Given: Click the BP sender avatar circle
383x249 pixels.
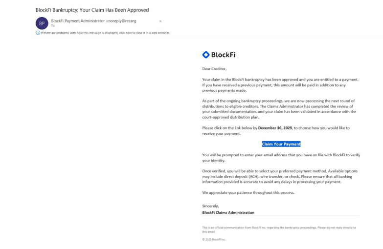Looking at the screenshot, I should pos(42,23).
